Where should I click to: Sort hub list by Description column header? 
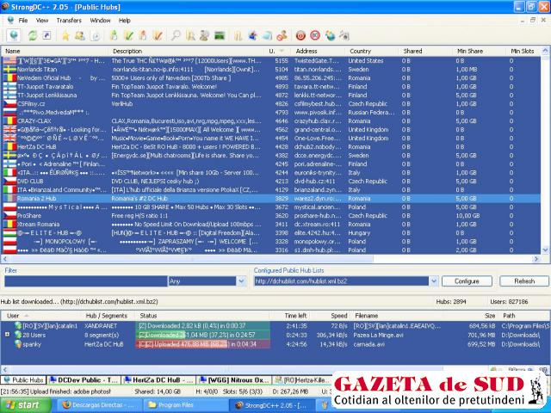[186, 51]
